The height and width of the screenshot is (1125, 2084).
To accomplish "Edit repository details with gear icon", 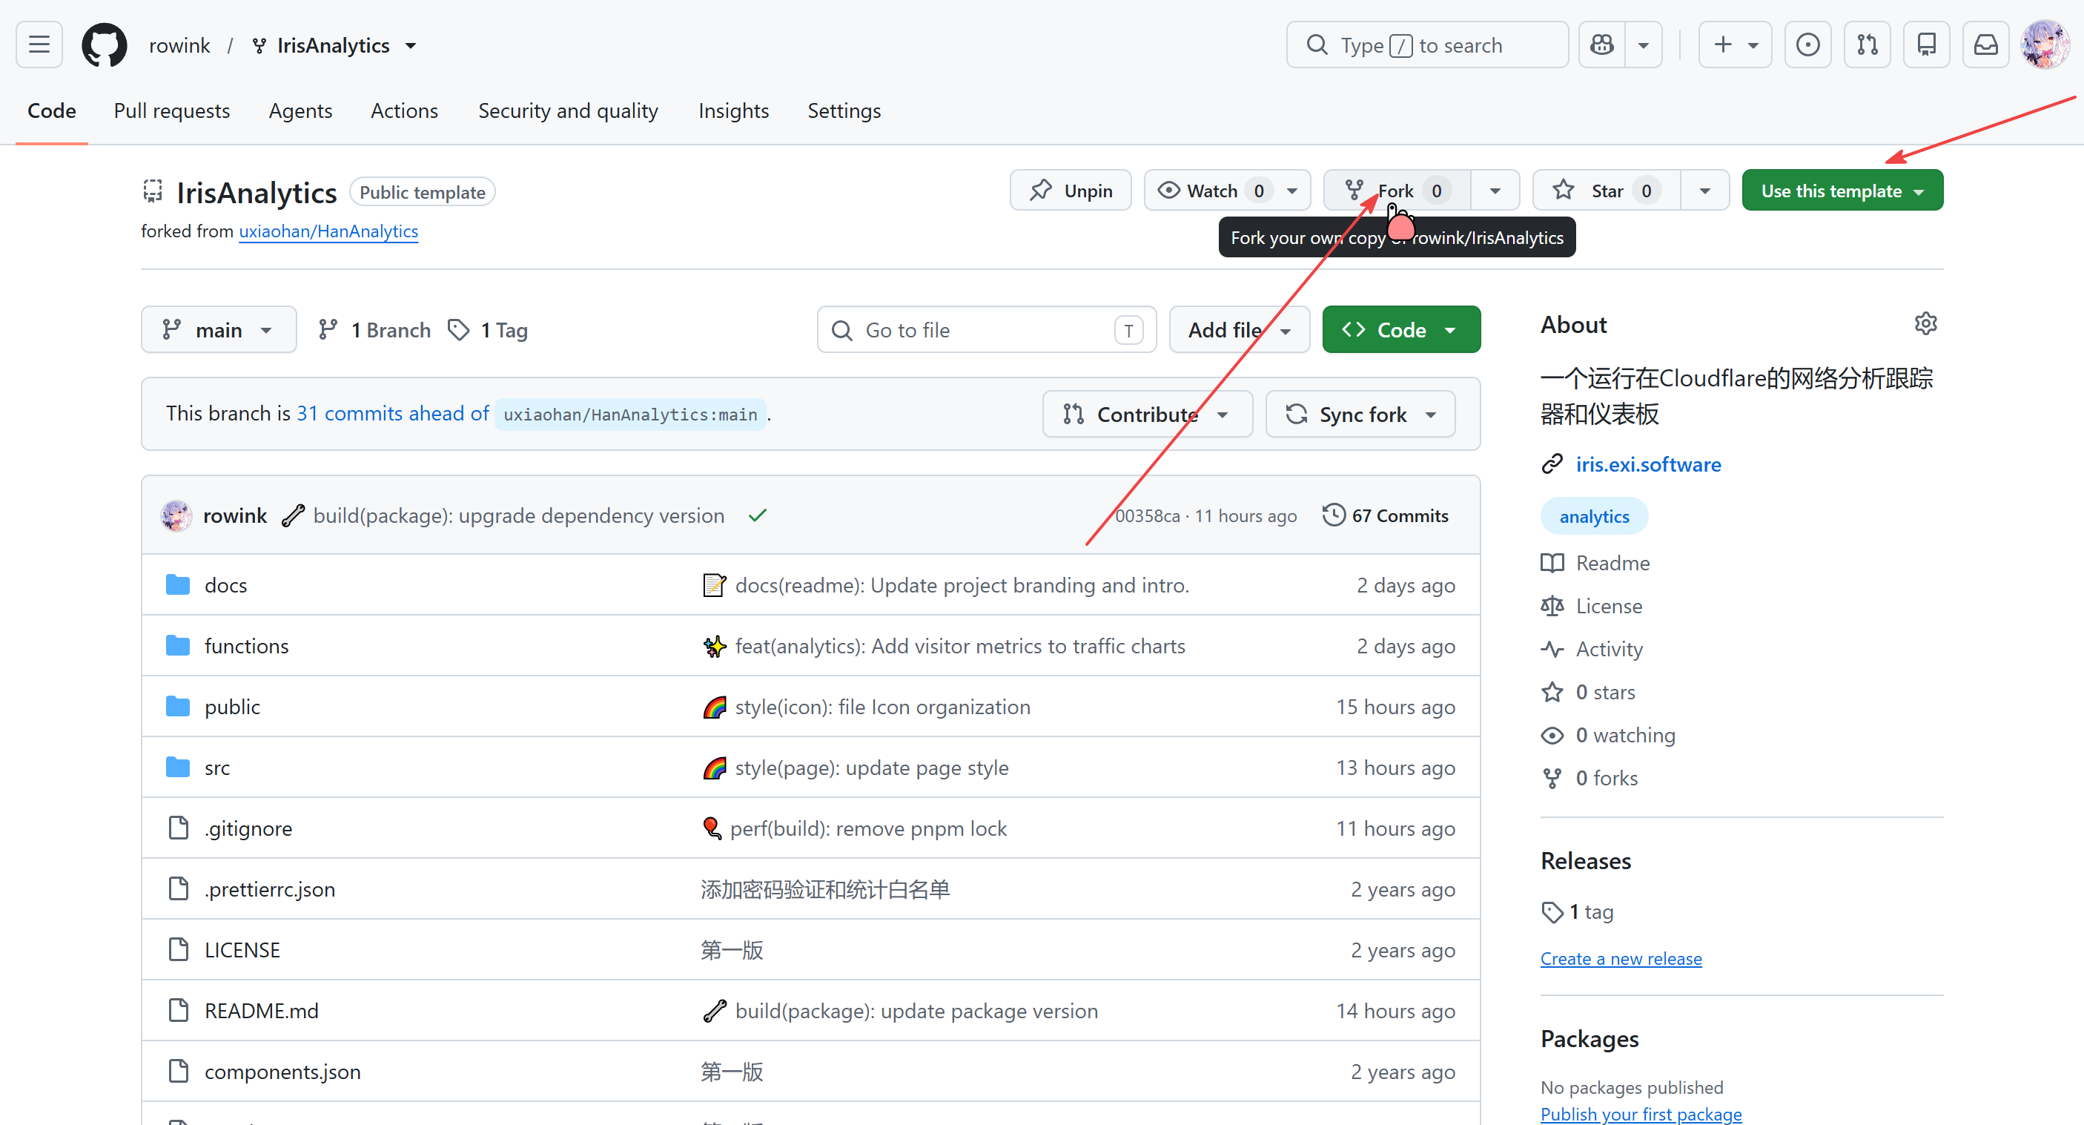I will point(1925,324).
